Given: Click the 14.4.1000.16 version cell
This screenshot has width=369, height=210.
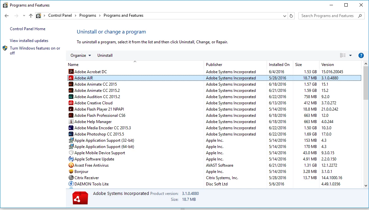Looking at the screenshot, I should tap(332, 178).
